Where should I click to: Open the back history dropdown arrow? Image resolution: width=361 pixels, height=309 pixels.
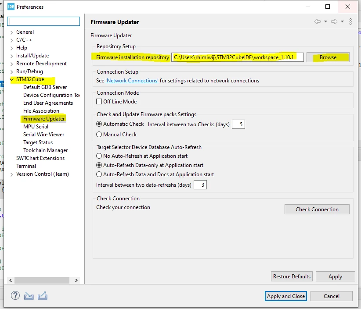pyautogui.click(x=325, y=21)
